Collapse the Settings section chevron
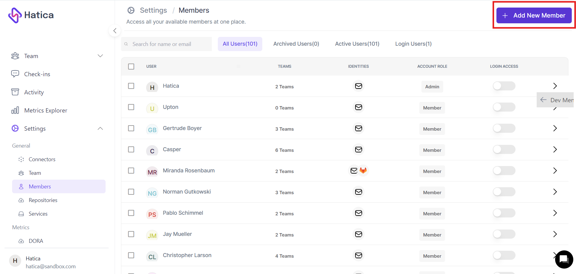Viewport: 576px width, 274px height. tap(100, 129)
